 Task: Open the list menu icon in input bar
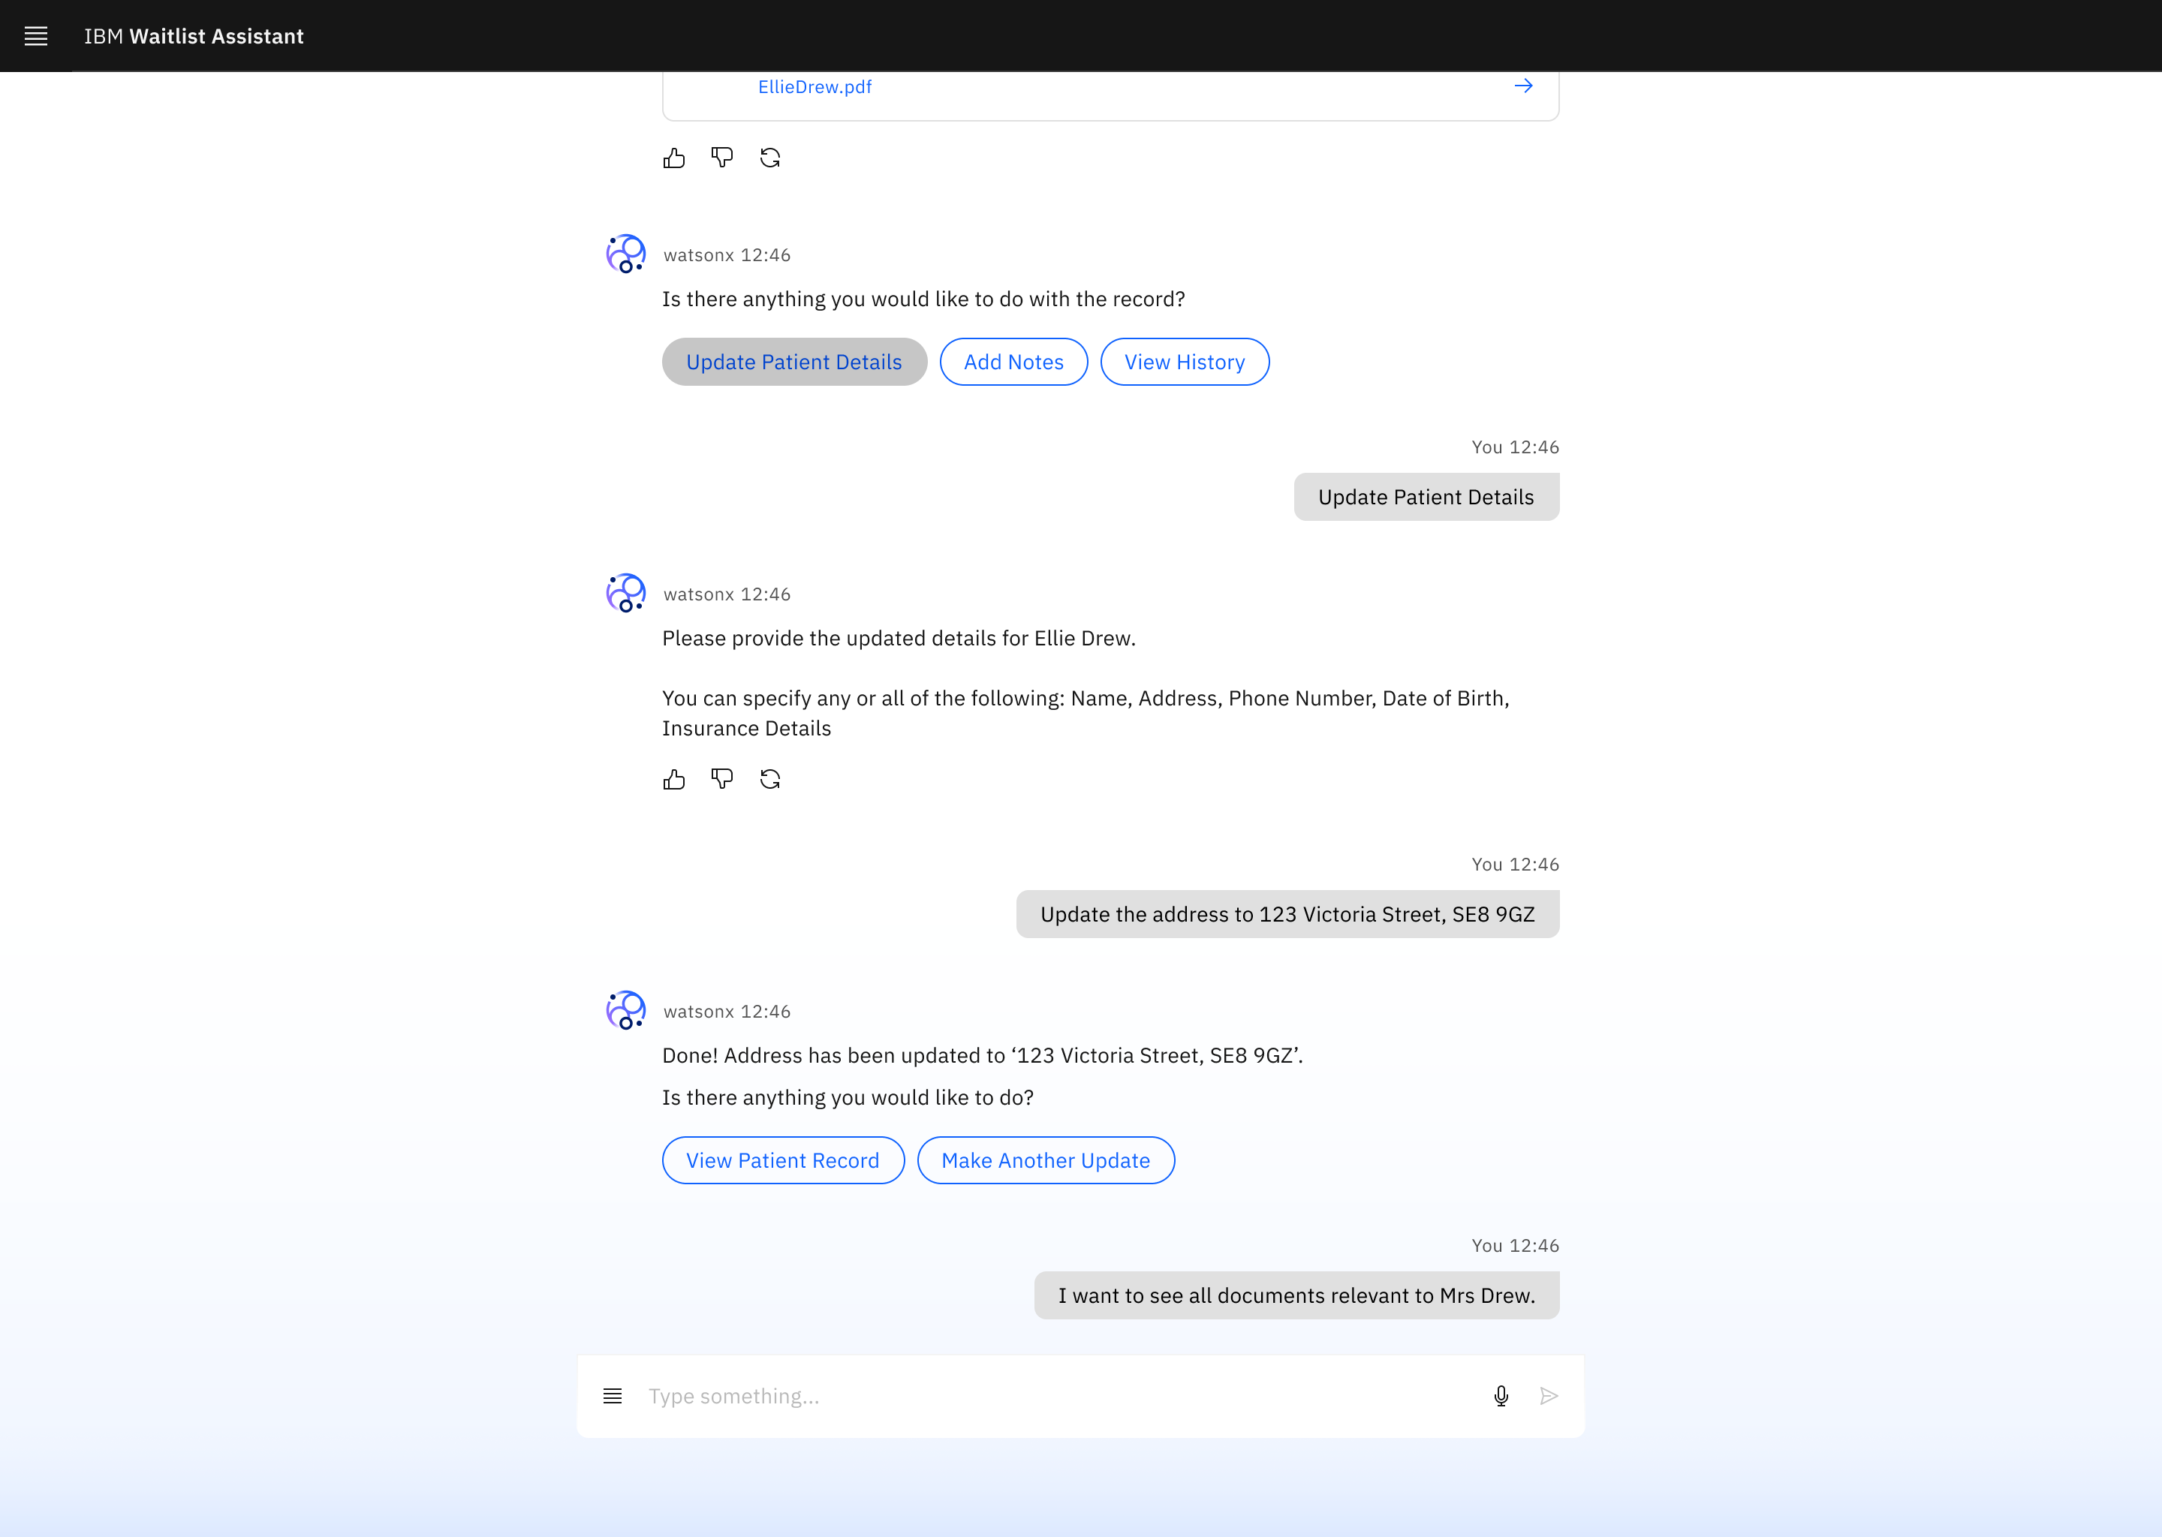613,1396
